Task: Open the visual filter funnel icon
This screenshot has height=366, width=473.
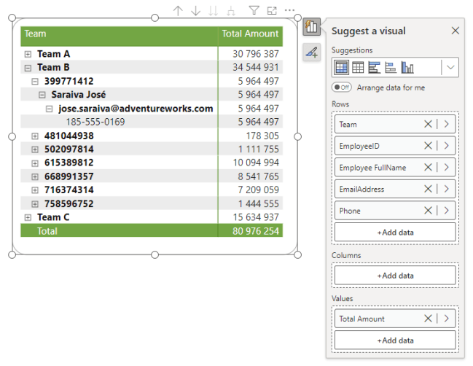Action: [254, 10]
